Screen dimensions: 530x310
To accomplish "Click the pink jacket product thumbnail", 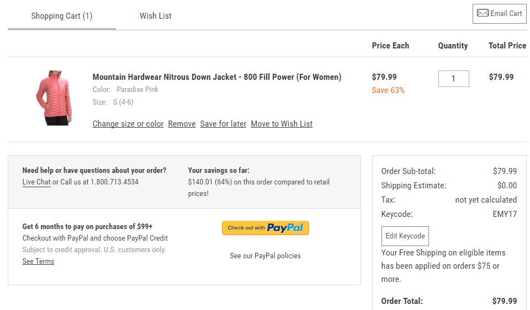I will (54, 97).
